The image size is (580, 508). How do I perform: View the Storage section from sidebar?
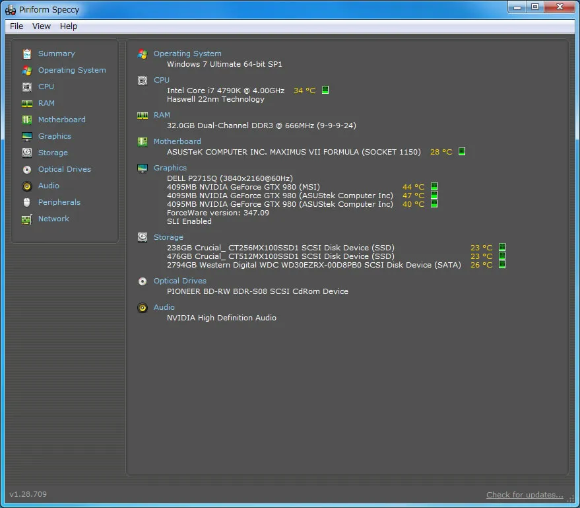(x=53, y=153)
